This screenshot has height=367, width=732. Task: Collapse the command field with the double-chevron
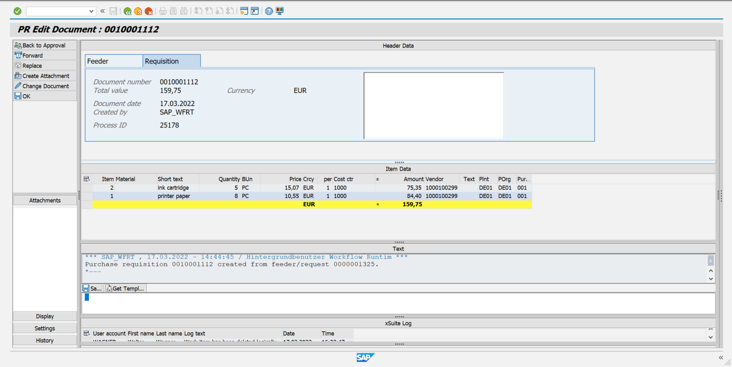pyautogui.click(x=101, y=10)
